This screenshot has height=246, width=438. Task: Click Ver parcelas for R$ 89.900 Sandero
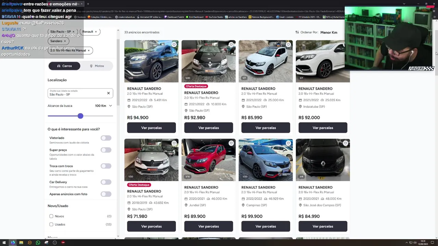[x=208, y=226]
